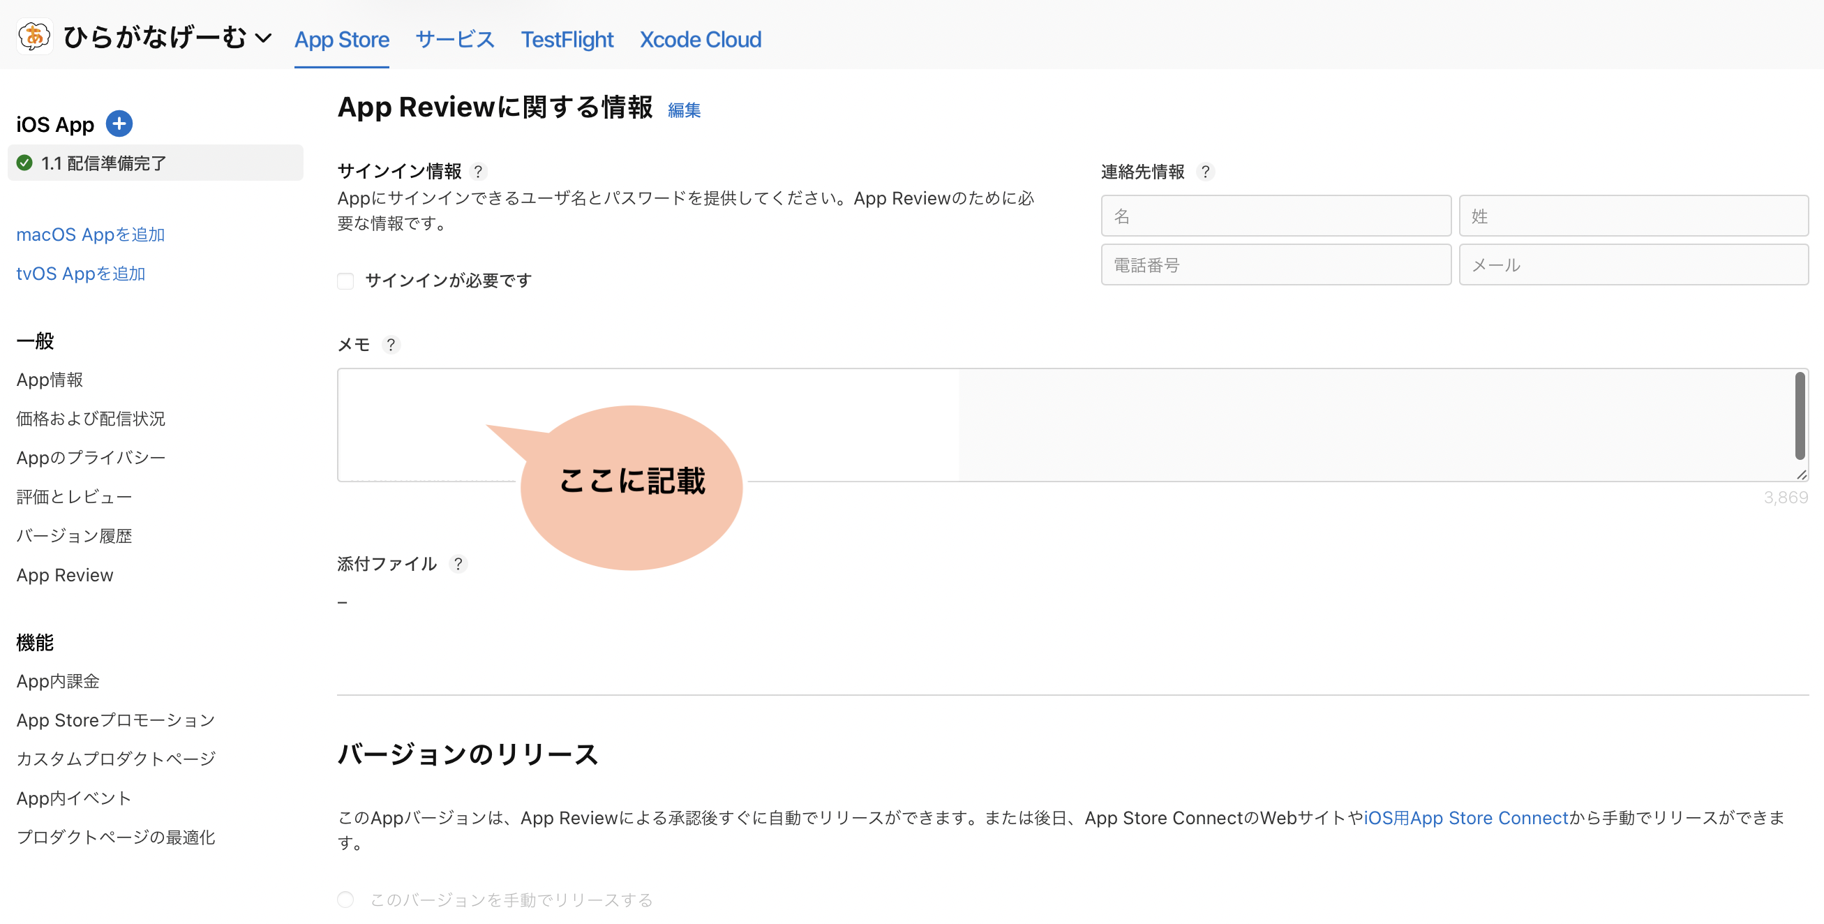Open 価格および配信状況 in the sidebar

pyautogui.click(x=91, y=419)
